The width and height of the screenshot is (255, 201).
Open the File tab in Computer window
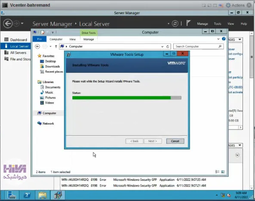[40, 39]
